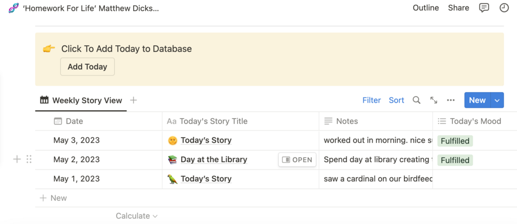
Task: Click the Fulfilled tag on May 3 row
Action: [455, 141]
